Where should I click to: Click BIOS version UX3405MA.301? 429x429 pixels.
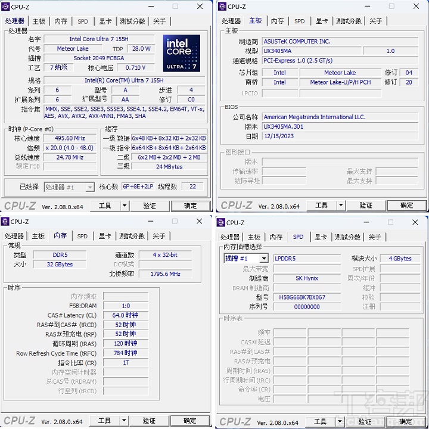point(340,126)
